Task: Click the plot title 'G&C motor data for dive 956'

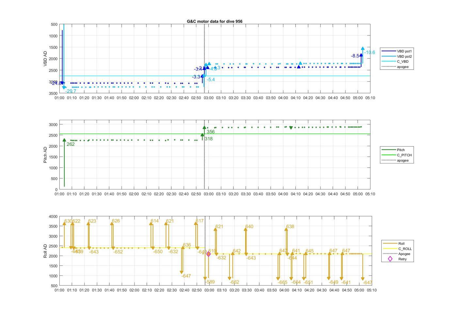Action: pyautogui.click(x=214, y=21)
